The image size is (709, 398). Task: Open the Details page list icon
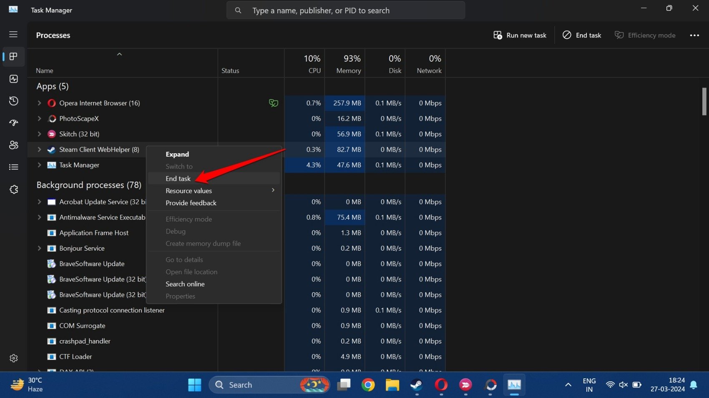pyautogui.click(x=13, y=167)
